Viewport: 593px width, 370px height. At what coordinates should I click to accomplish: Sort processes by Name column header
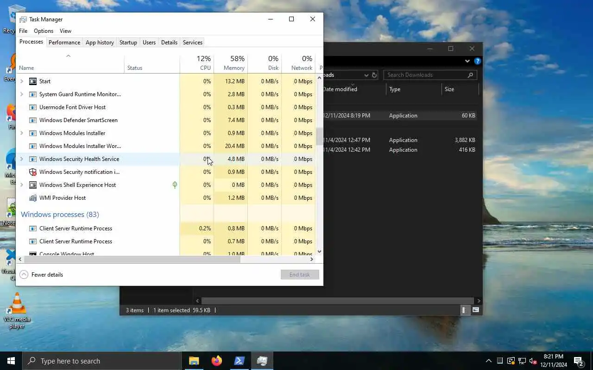click(70, 63)
